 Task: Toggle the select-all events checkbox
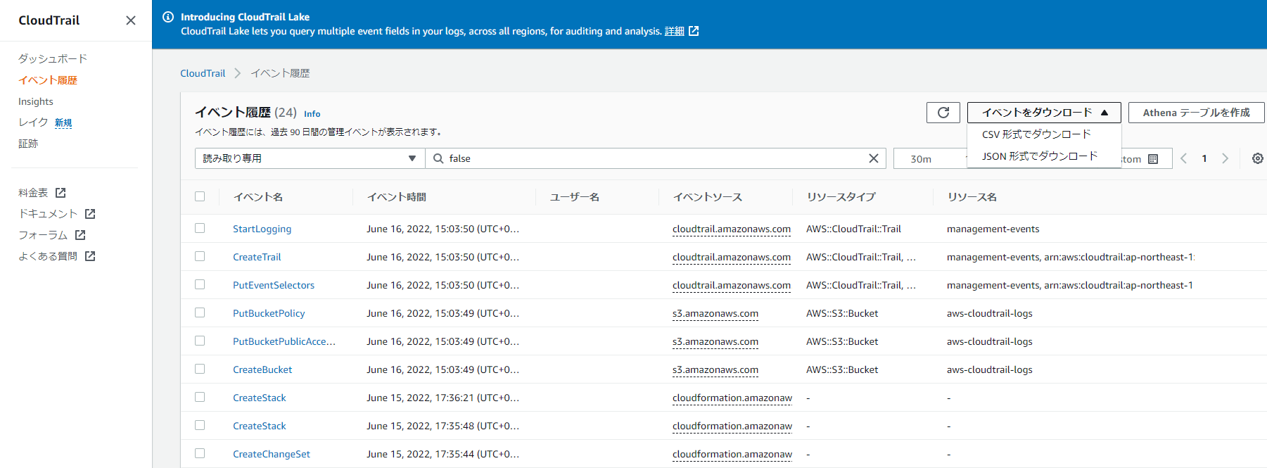click(x=200, y=196)
